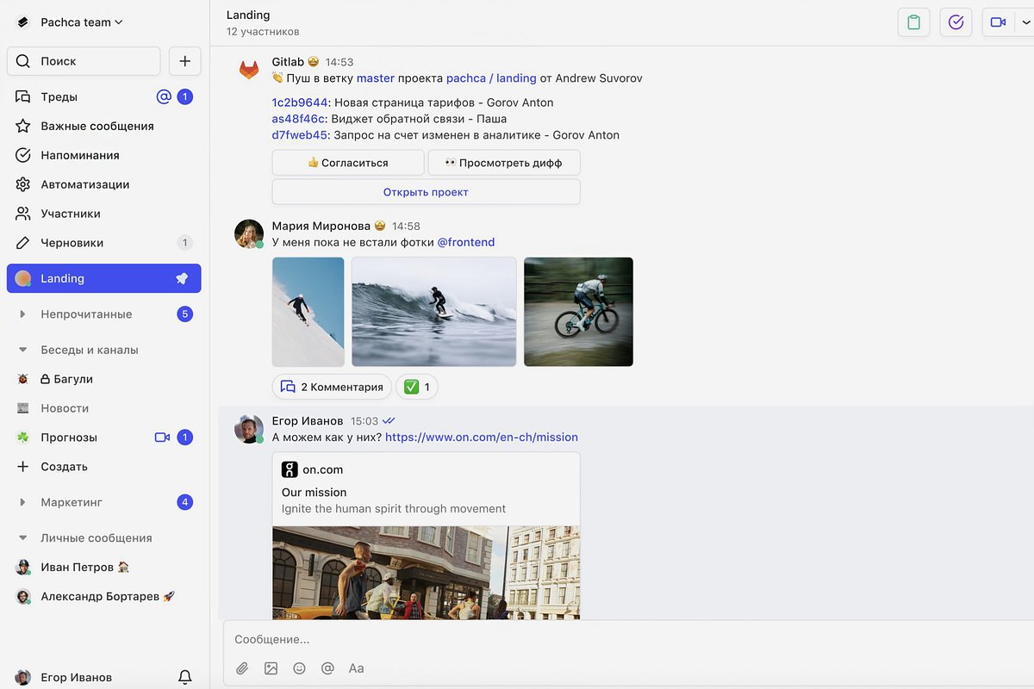Expand the Непрочитанные section
Screen dimensions: 1034x689
[23, 314]
